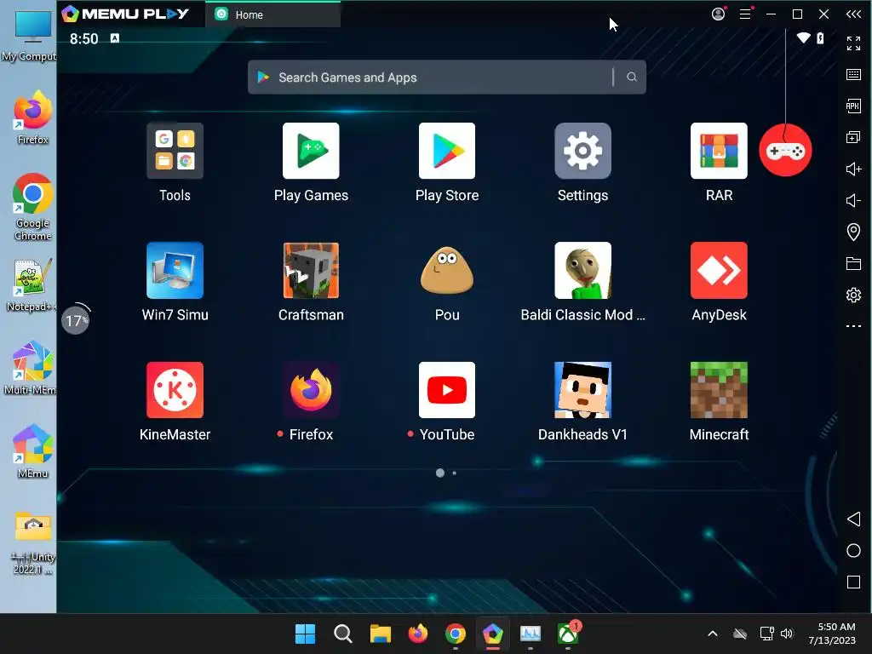This screenshot has width=872, height=654.
Task: Go to the second home page dot
Action: click(x=455, y=473)
